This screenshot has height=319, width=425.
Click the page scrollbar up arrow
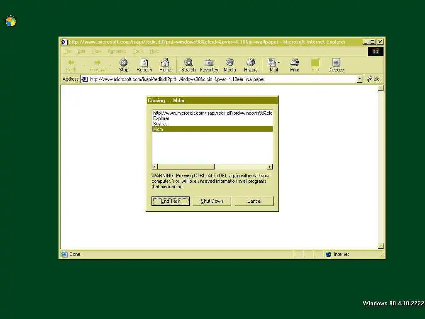pyautogui.click(x=381, y=88)
